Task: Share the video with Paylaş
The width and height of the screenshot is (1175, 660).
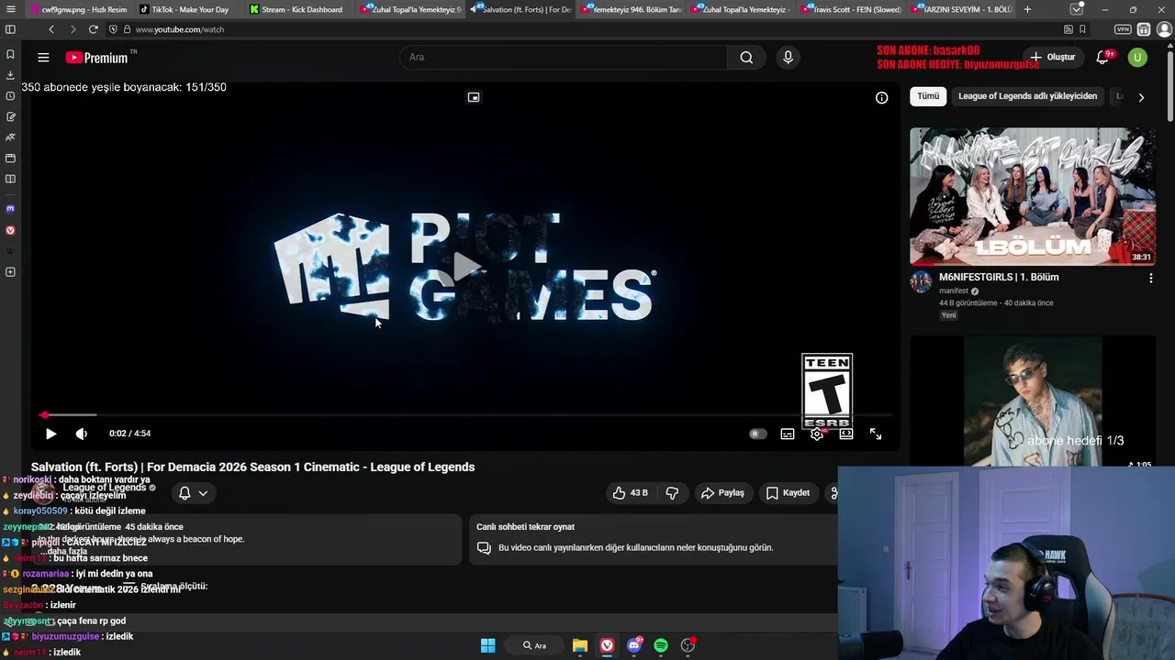Action: click(722, 493)
